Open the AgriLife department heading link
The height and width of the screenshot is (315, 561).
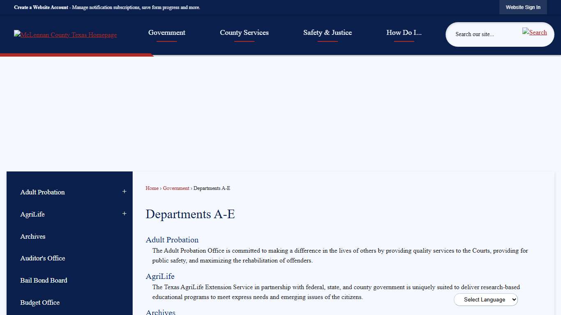click(x=160, y=276)
